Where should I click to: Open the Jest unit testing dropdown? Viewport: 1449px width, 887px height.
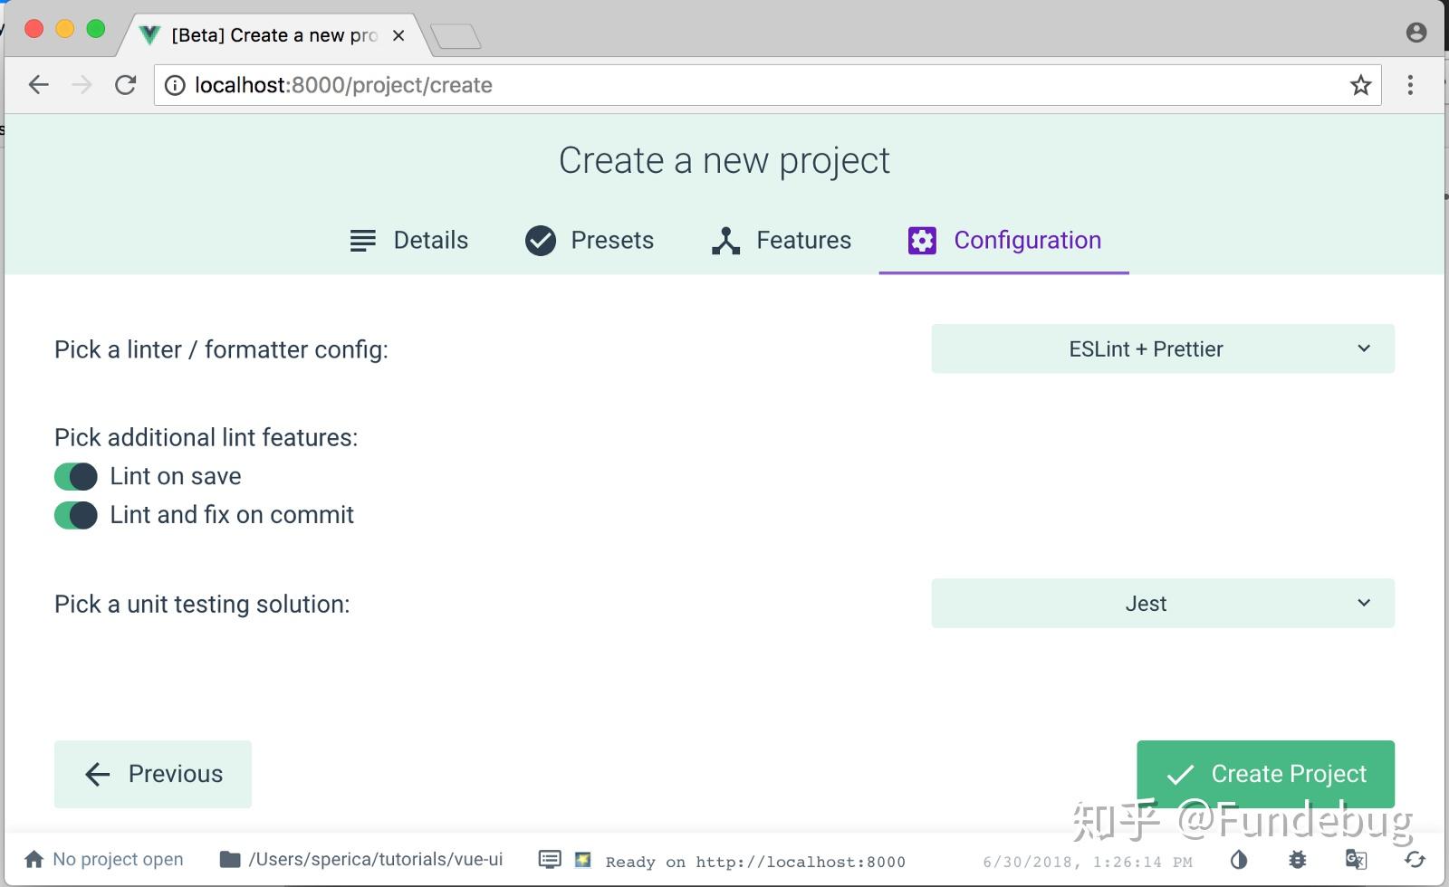[1162, 603]
